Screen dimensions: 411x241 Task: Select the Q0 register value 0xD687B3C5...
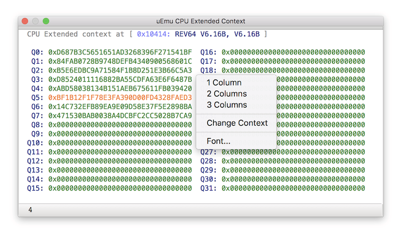click(120, 53)
